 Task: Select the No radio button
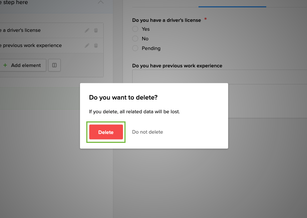click(135, 38)
